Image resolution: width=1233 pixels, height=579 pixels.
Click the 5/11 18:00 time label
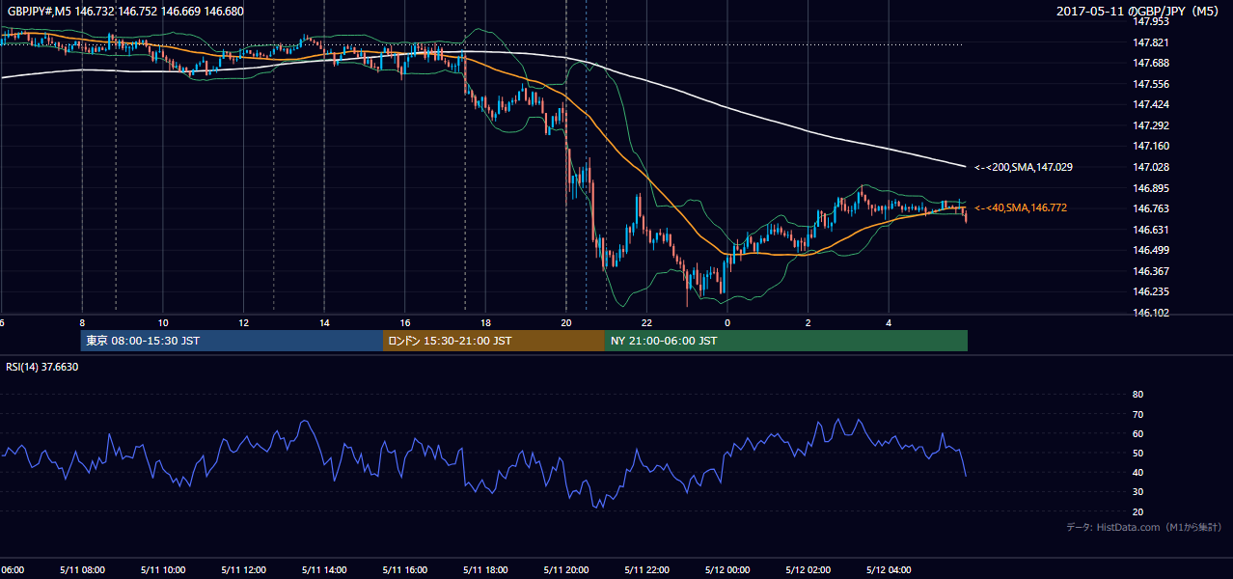click(x=485, y=569)
